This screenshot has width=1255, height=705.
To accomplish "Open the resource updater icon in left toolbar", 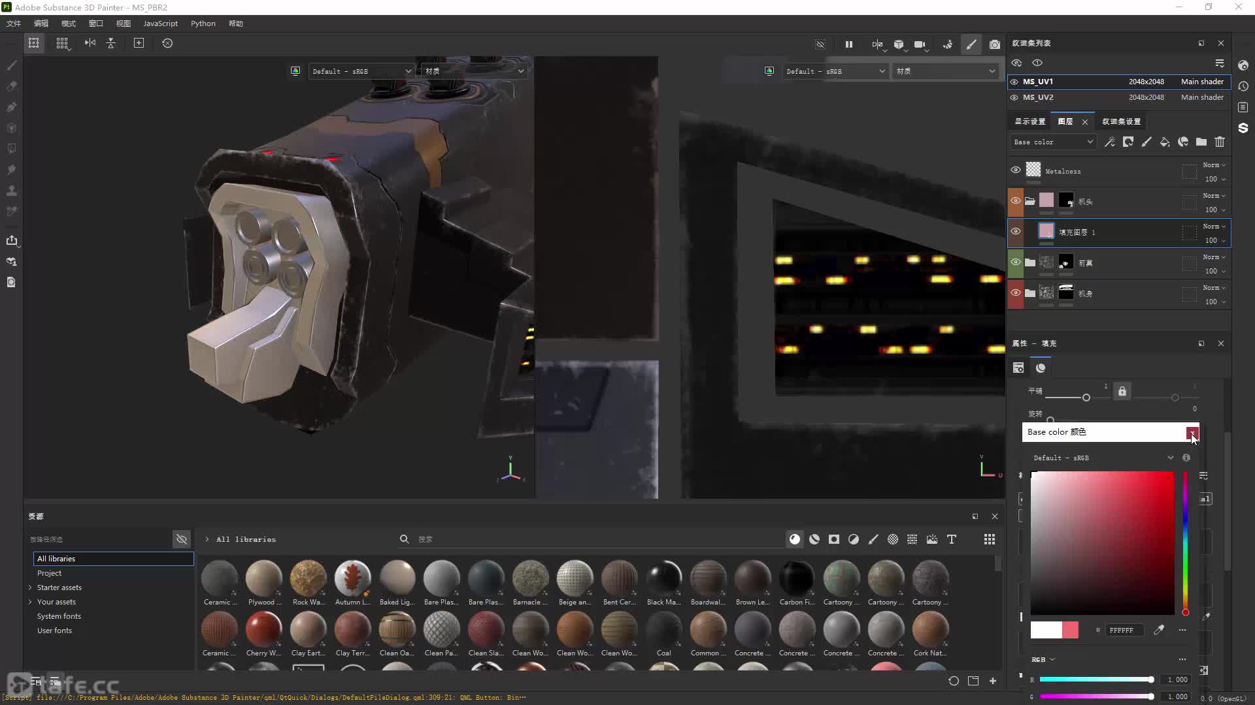I will click(11, 282).
